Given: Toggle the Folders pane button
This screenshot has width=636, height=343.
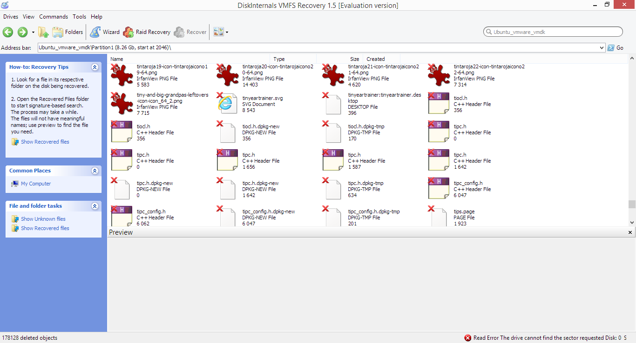Looking at the screenshot, I should tap(68, 32).
